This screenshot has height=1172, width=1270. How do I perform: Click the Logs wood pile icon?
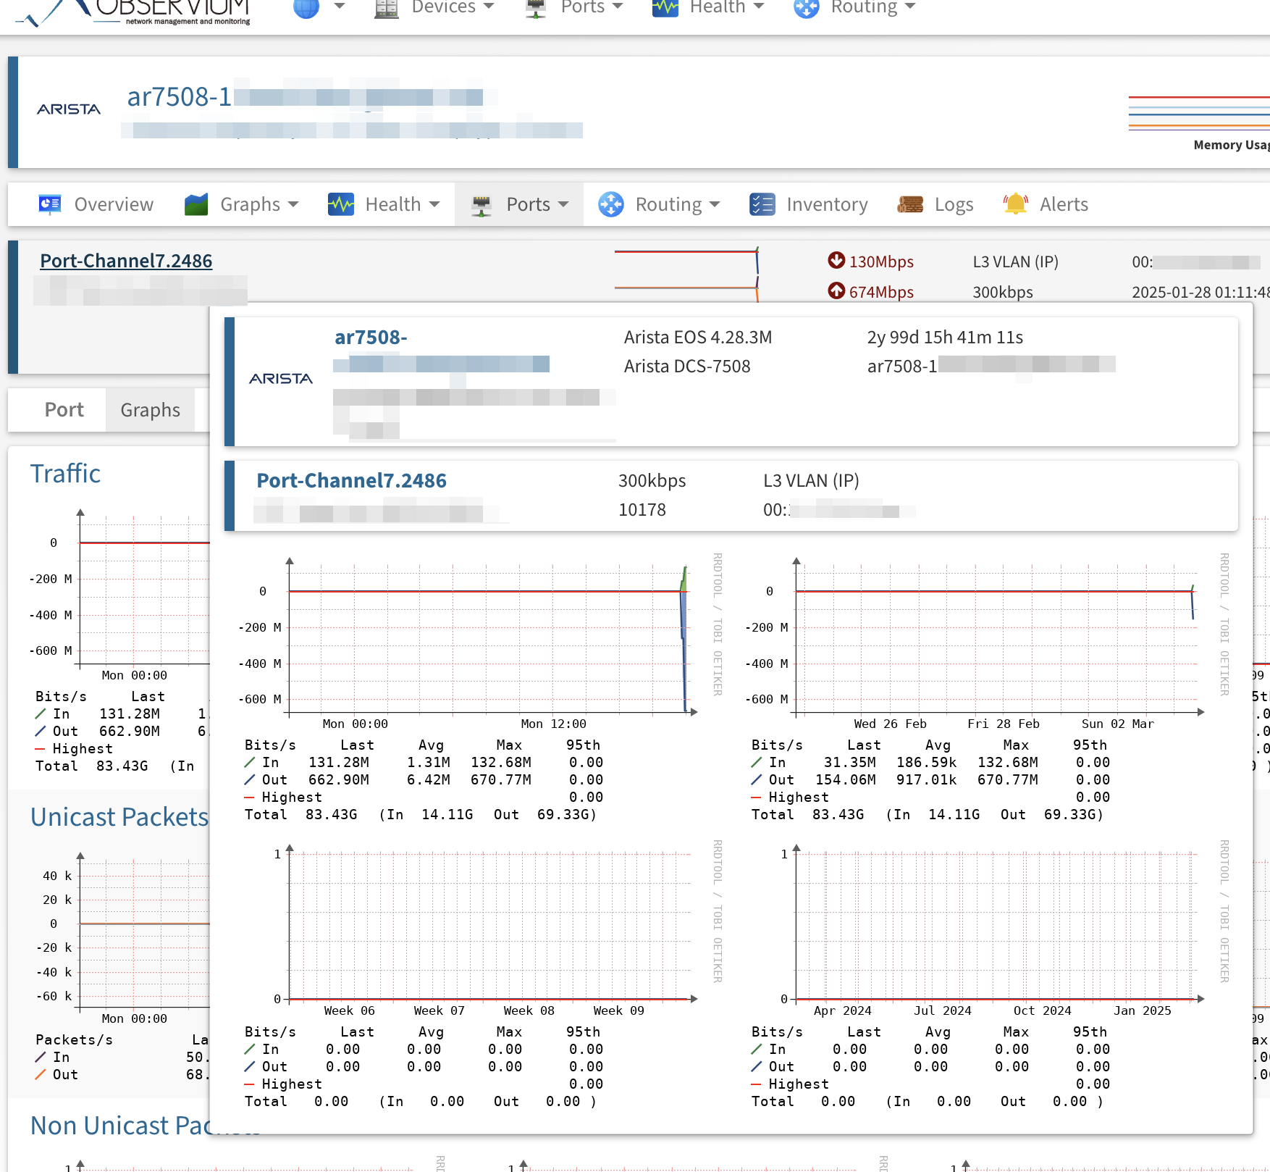coord(910,204)
